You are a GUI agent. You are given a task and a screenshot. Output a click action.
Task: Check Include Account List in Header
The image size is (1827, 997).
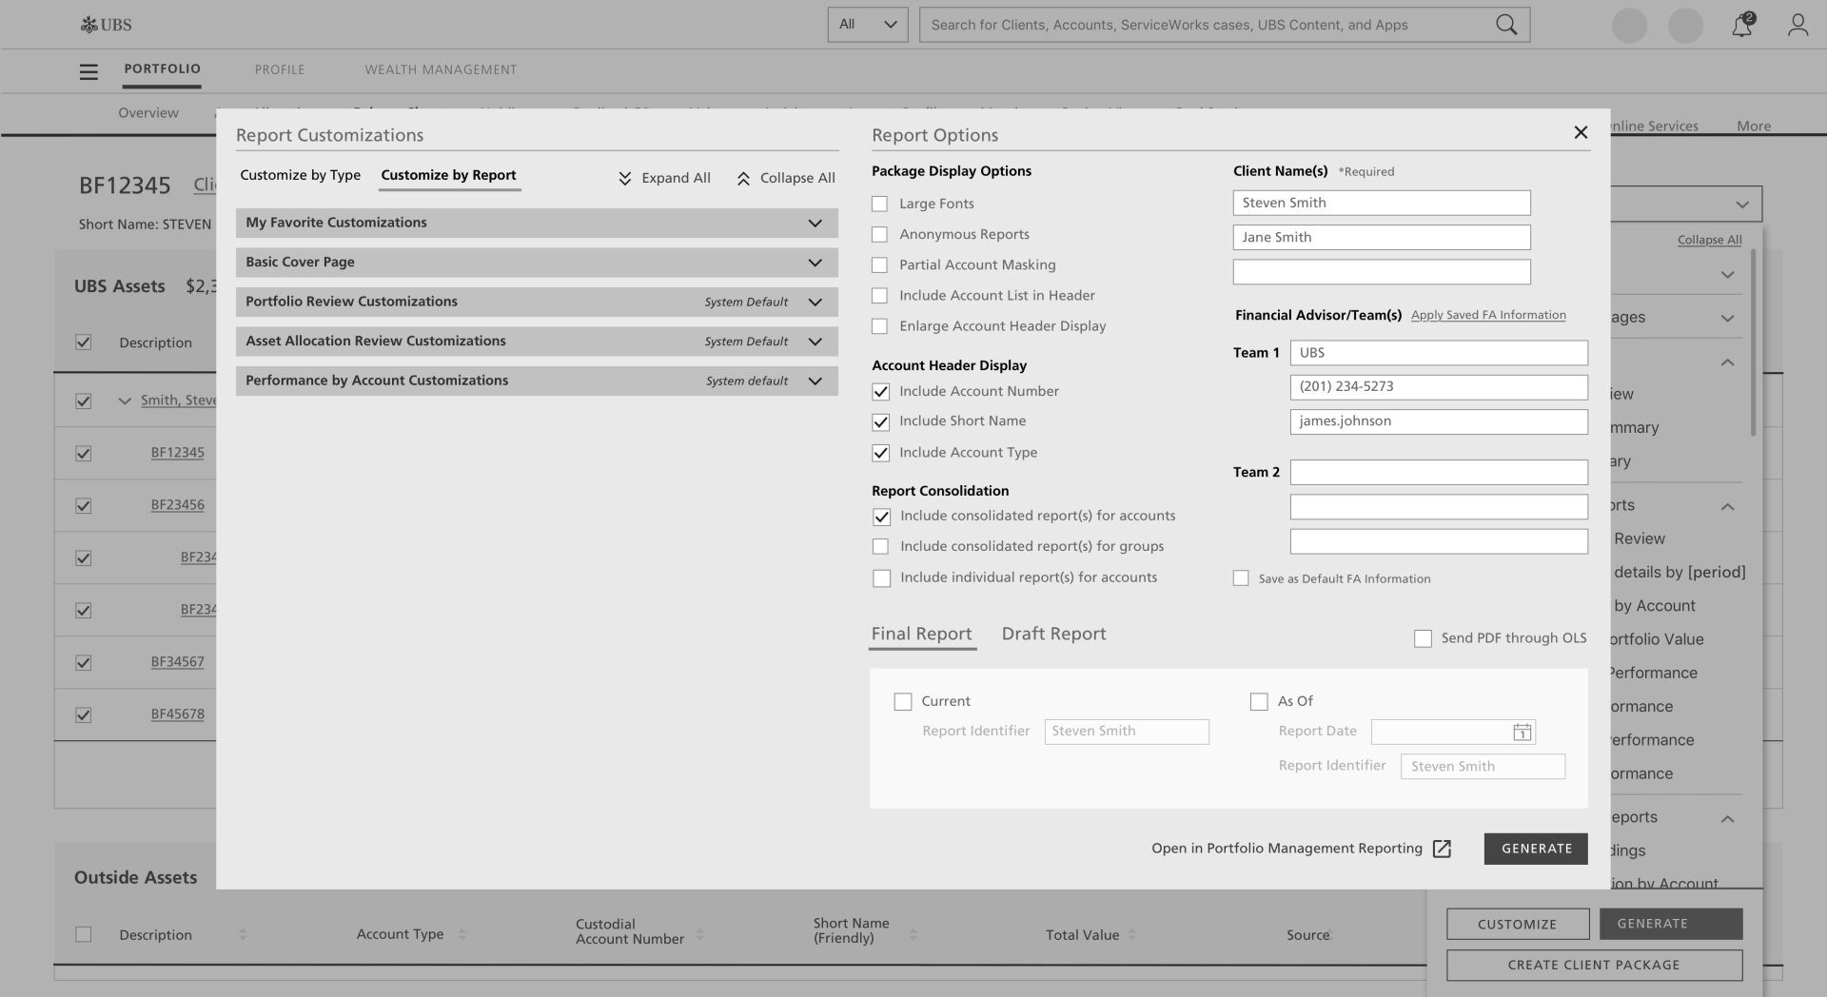pyautogui.click(x=879, y=295)
